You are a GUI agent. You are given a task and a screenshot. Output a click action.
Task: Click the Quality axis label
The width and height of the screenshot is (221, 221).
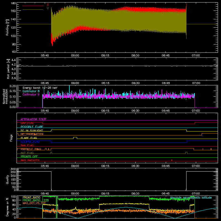click(7, 179)
